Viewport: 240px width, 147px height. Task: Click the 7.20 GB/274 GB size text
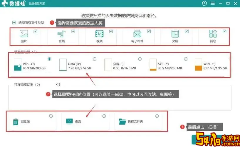(79, 68)
